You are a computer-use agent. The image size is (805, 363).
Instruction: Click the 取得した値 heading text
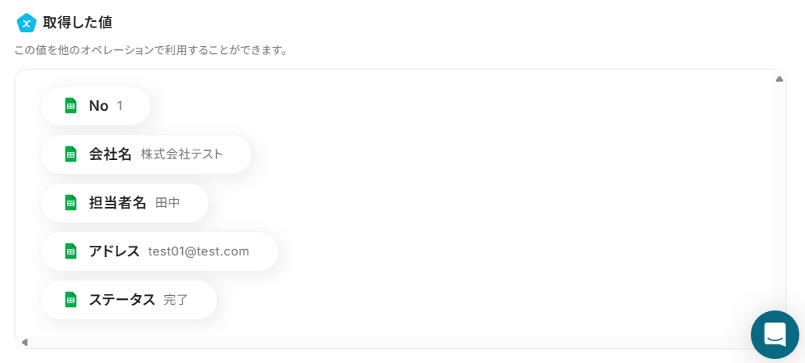[78, 23]
